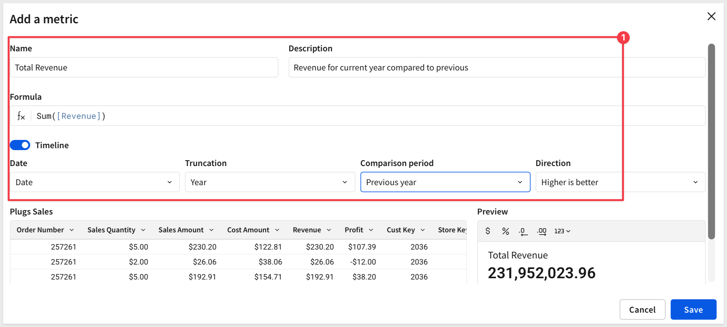The height and width of the screenshot is (327, 727).
Task: Apply currency format in Preview toolbar
Action: tap(488, 231)
